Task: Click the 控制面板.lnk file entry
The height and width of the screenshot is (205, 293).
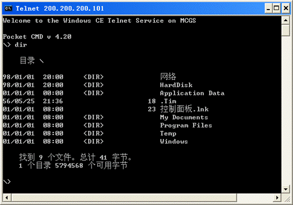Action: 184,109
